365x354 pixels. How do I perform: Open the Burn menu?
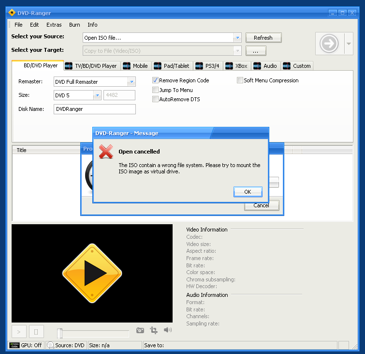pos(74,25)
